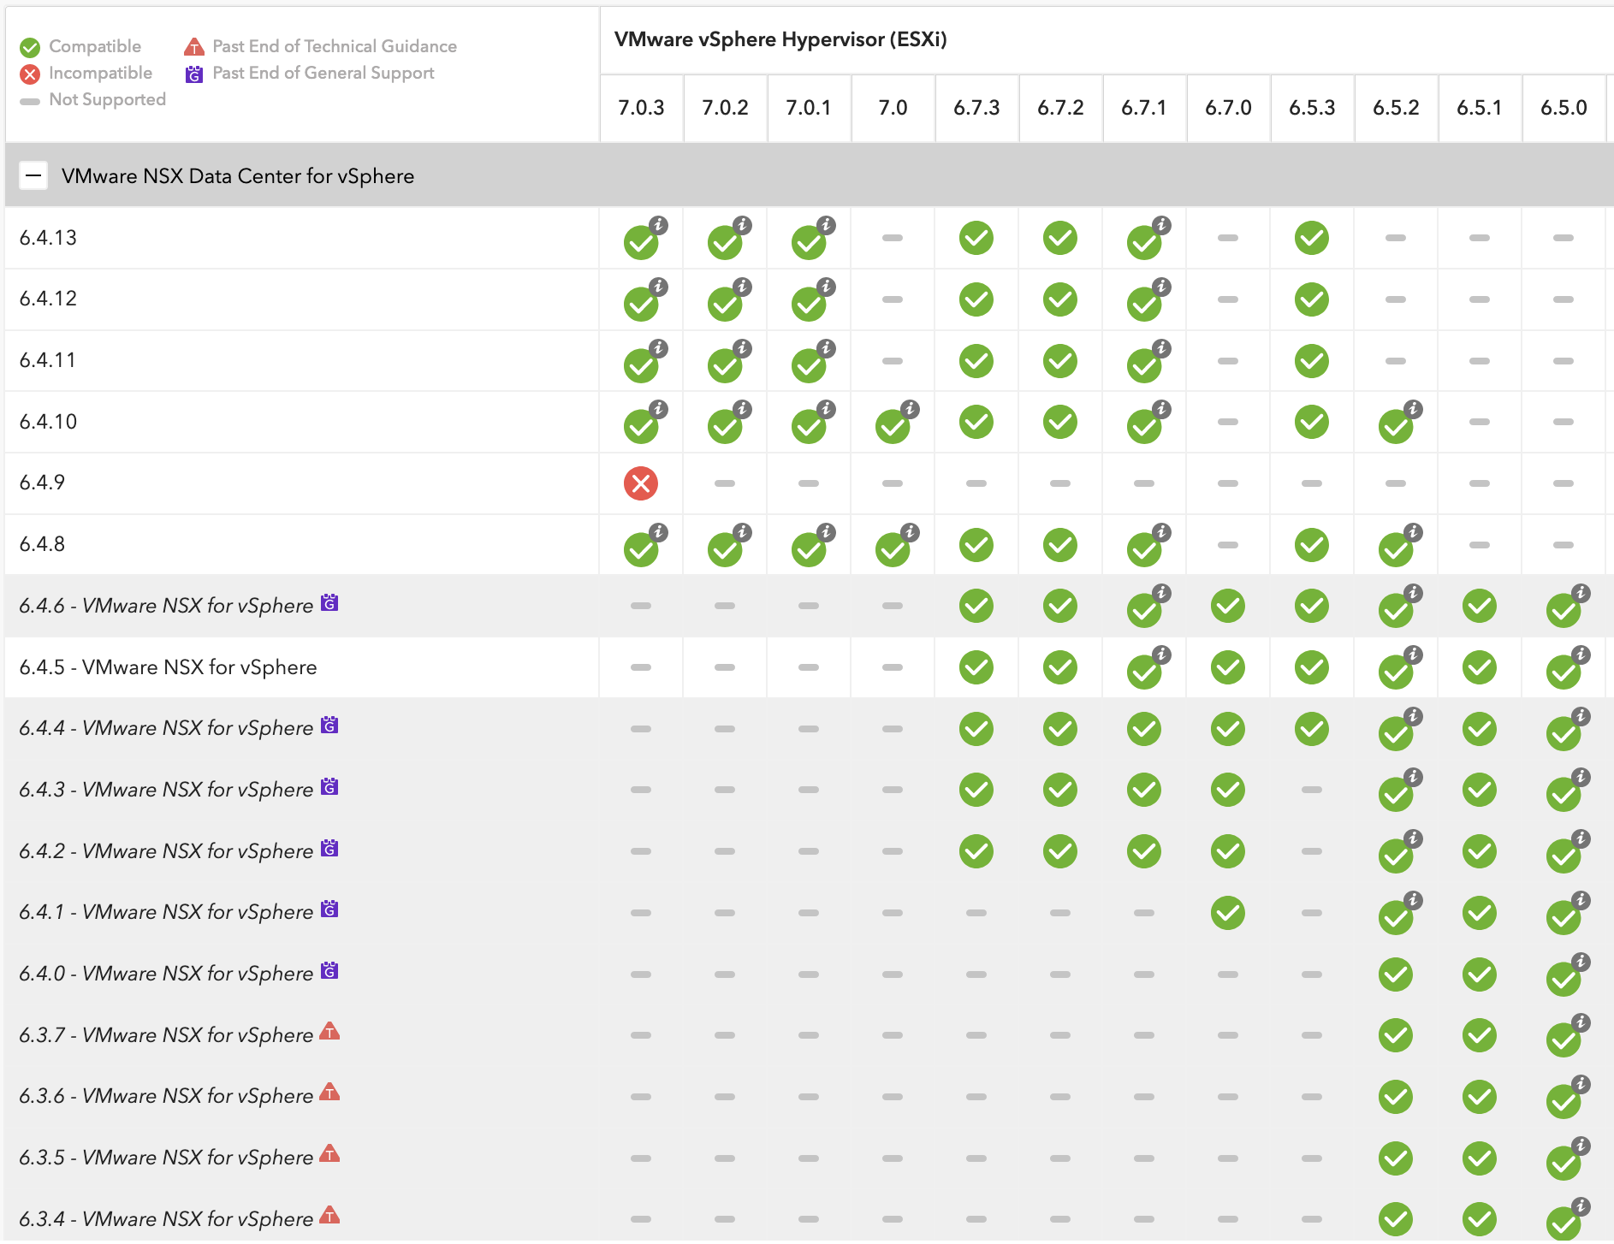Click the compatible icon for NSX 6.3.6 on ESXi 6.5.0
Screen dimensions: 1614x1244
[1564, 1100]
